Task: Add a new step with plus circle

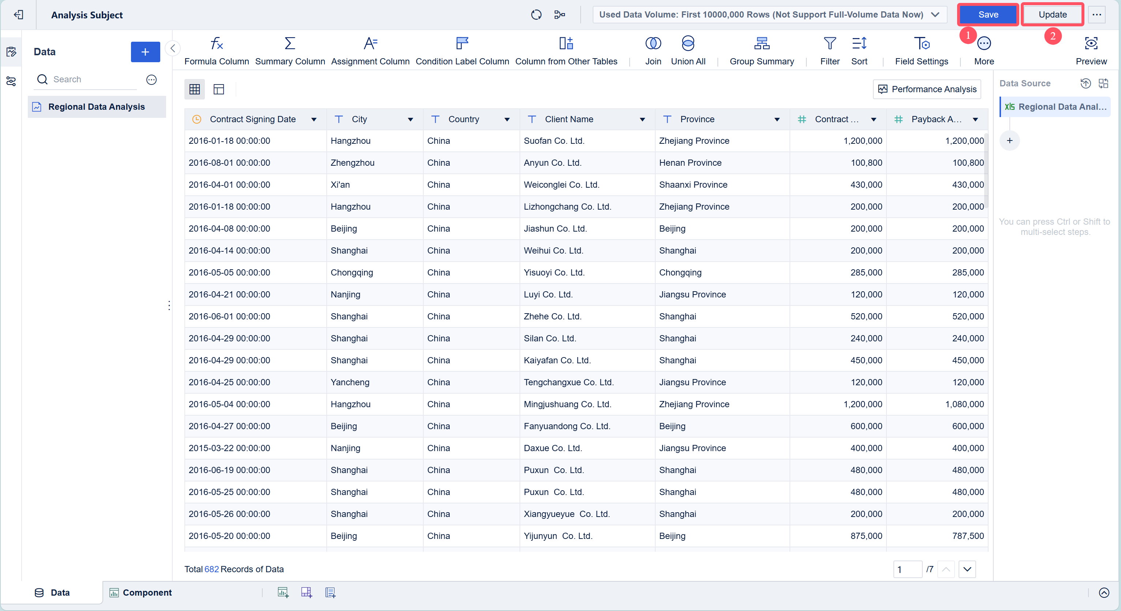Action: [x=1010, y=140]
